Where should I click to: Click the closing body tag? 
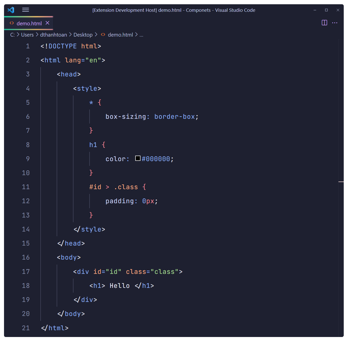[x=71, y=314]
